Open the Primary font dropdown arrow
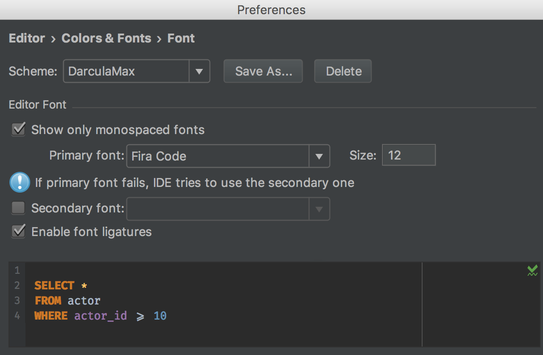Viewport: 543px width, 355px height. coord(319,156)
